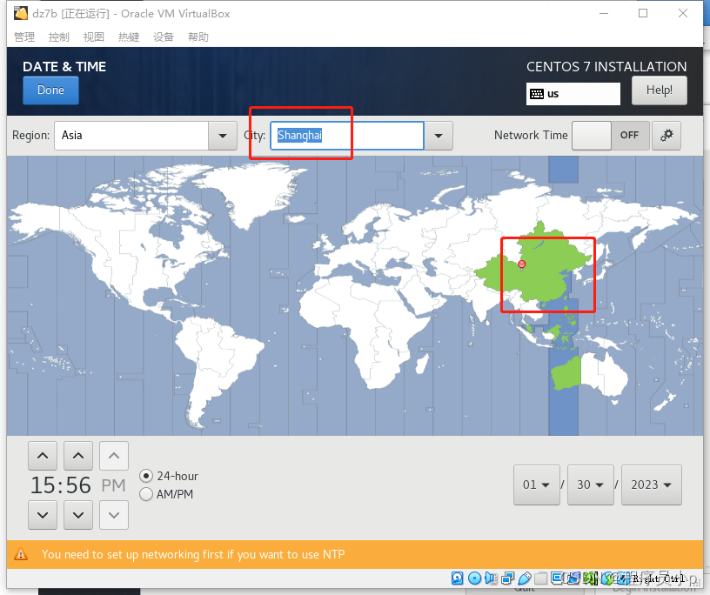710x595 pixels.
Task: Open the USB devices status icon
Action: coord(525,578)
